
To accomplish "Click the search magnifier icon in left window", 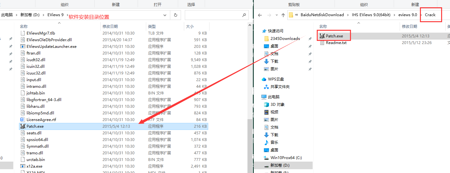I will 244,15.
